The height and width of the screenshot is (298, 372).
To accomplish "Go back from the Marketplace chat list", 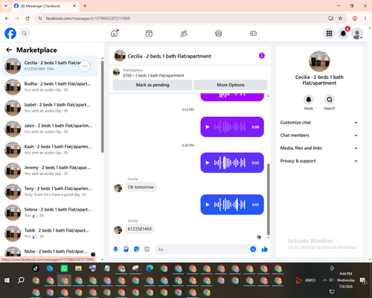I will coord(9,50).
